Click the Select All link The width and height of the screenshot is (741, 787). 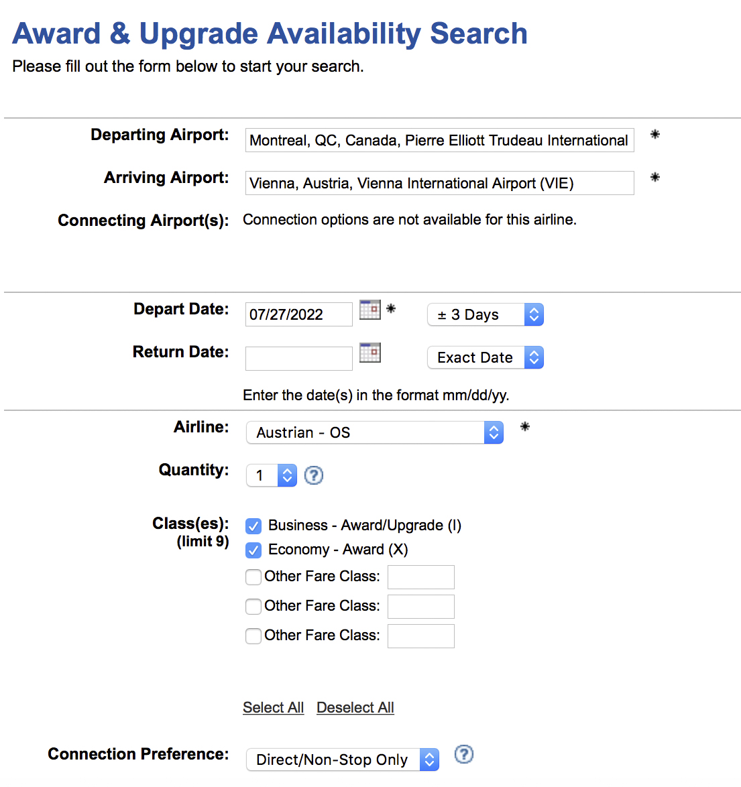pos(273,707)
